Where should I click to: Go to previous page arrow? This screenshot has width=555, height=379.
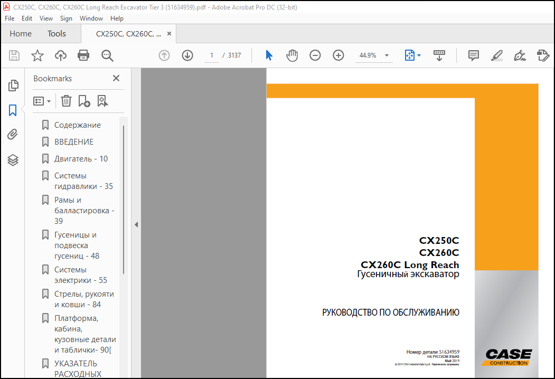(164, 55)
